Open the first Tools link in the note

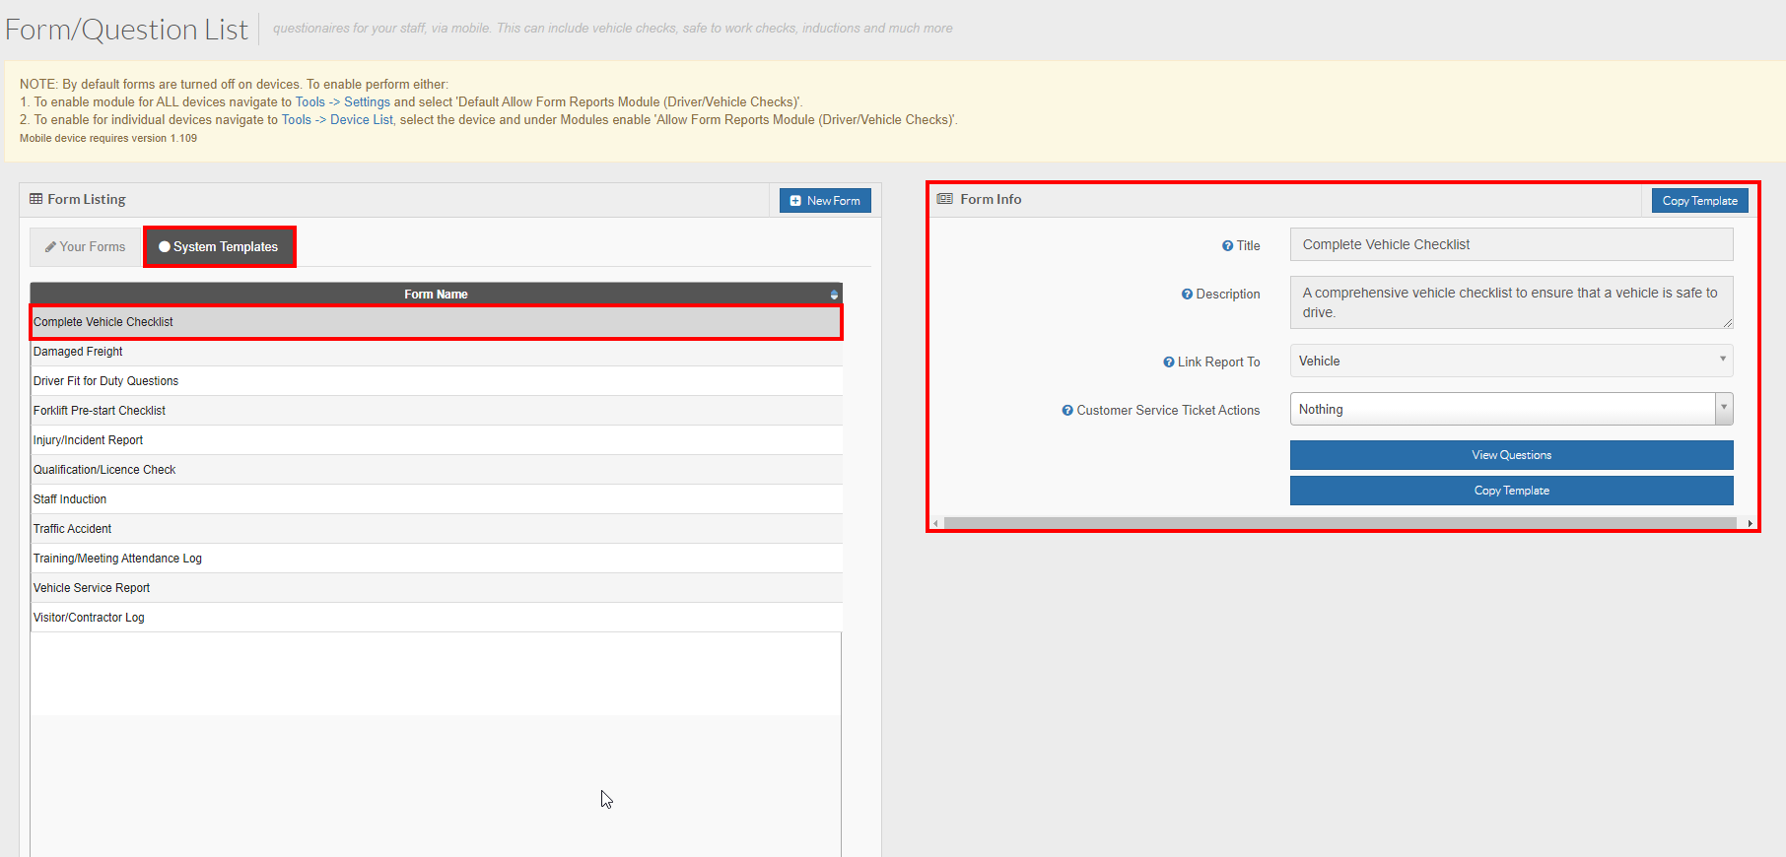[x=309, y=102]
